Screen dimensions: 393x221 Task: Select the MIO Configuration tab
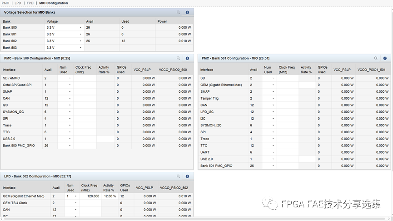tap(54, 3)
